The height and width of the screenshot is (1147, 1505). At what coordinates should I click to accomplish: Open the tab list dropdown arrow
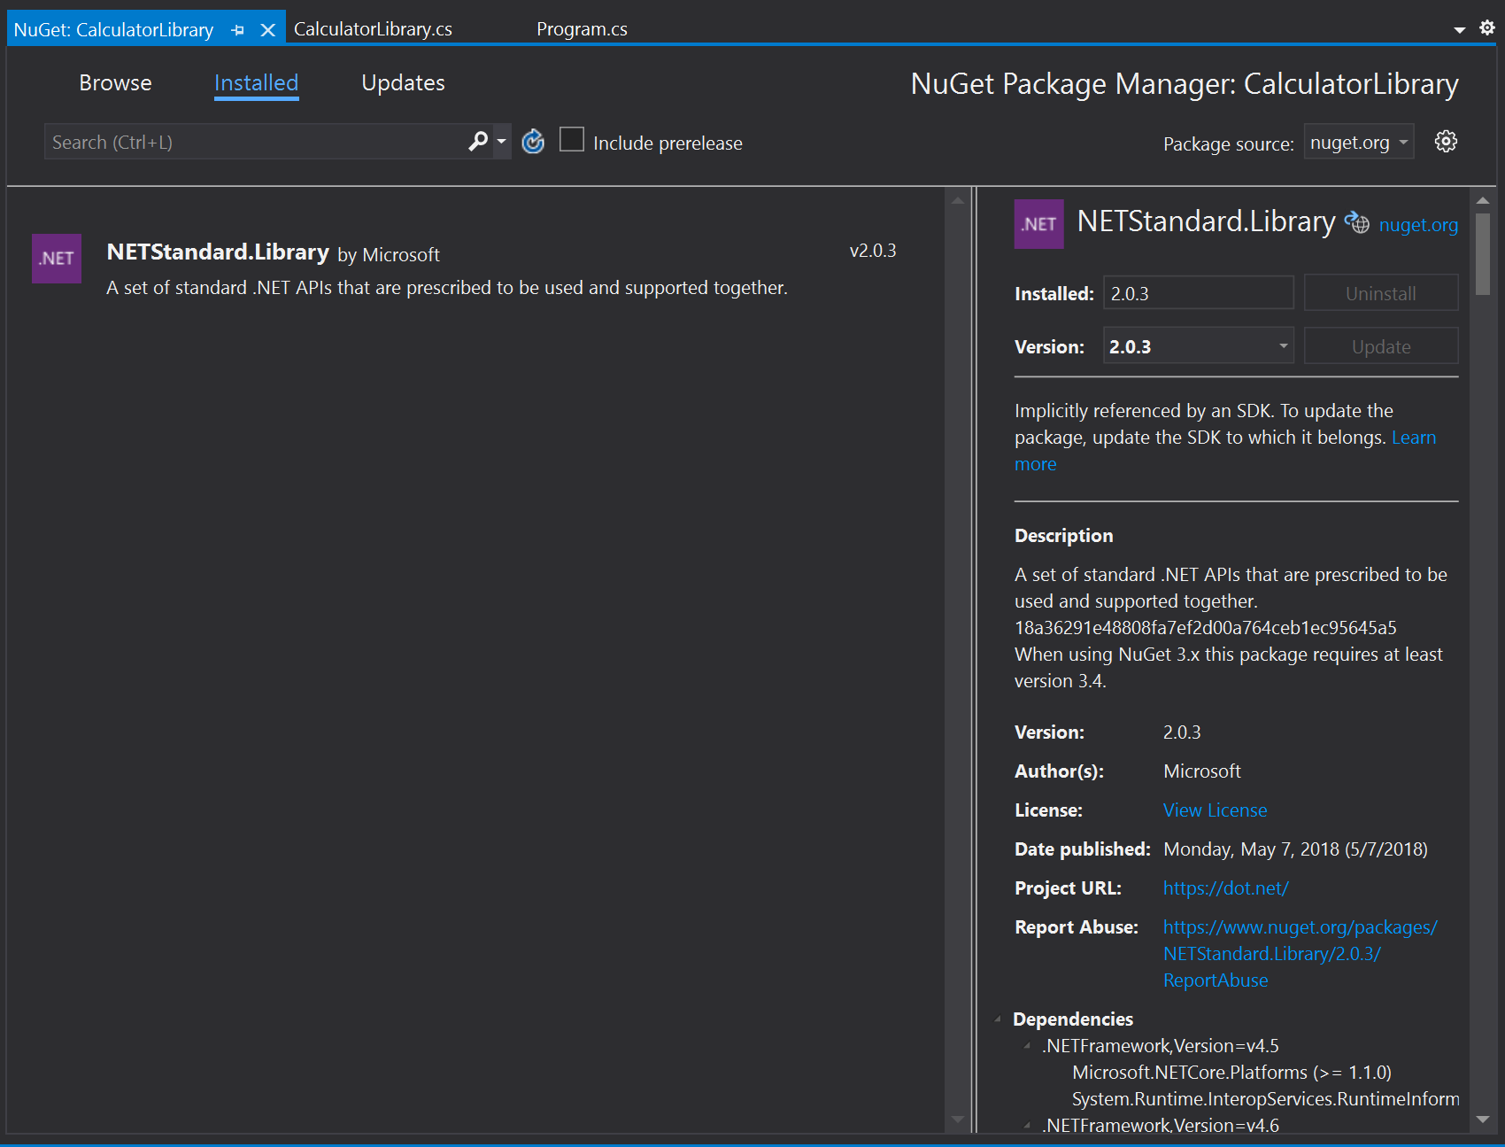click(1460, 30)
